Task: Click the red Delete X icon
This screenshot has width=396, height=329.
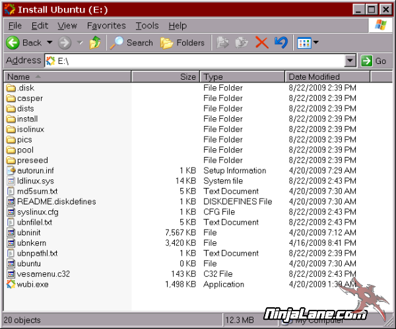Action: pos(261,42)
